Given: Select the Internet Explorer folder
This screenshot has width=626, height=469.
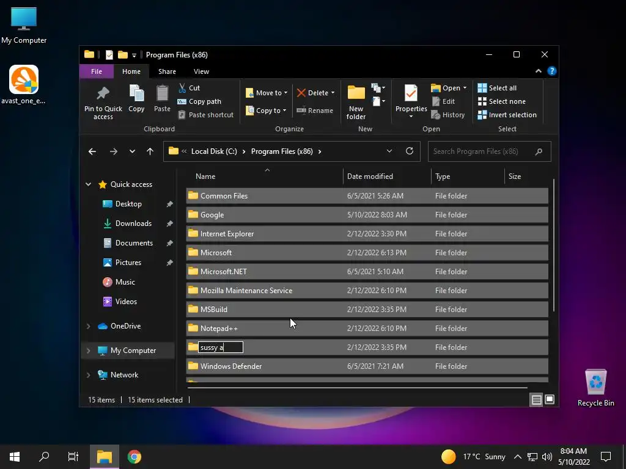Looking at the screenshot, I should tap(367, 234).
